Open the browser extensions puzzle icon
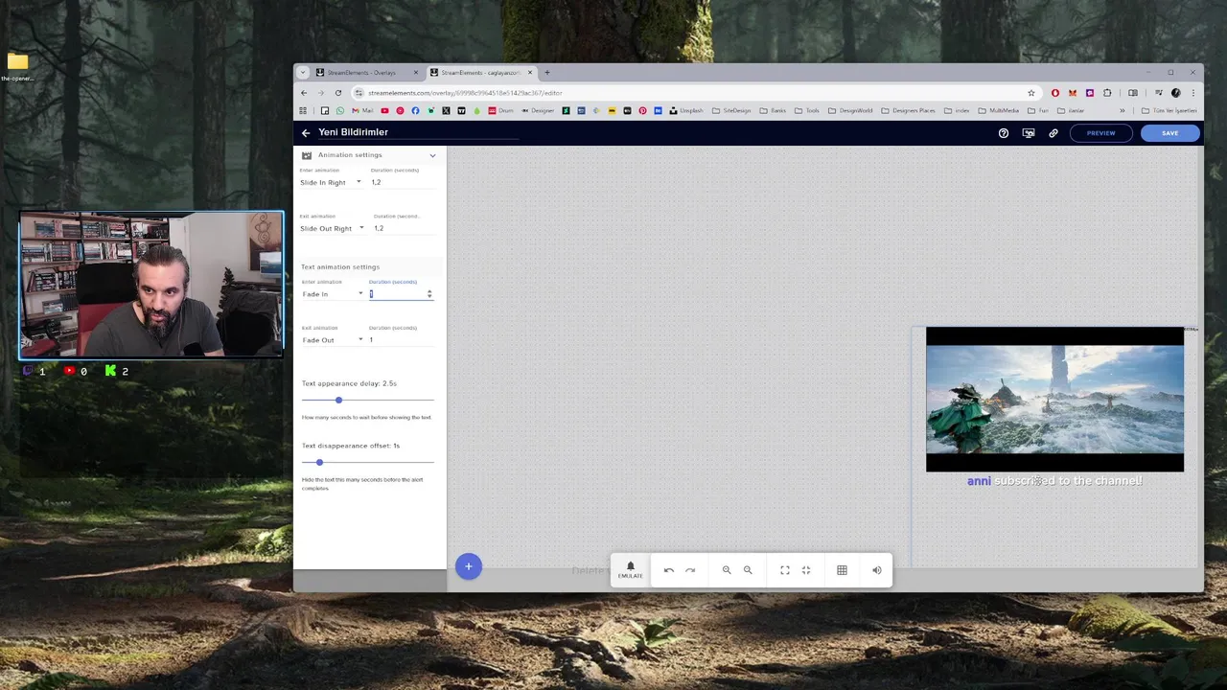The width and height of the screenshot is (1227, 690). pyautogui.click(x=1107, y=93)
